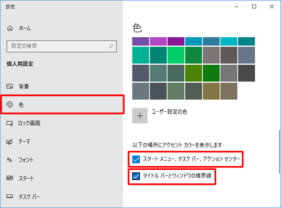This screenshot has width=281, height=208.
Task: Click the vertical scrollbar of the color settings
Action: (x=279, y=152)
